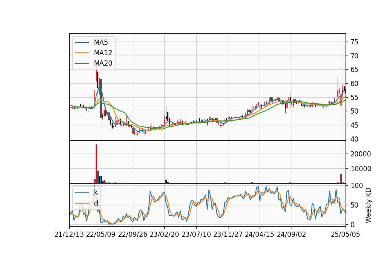Click the 60 price axis tick

tap(354, 84)
